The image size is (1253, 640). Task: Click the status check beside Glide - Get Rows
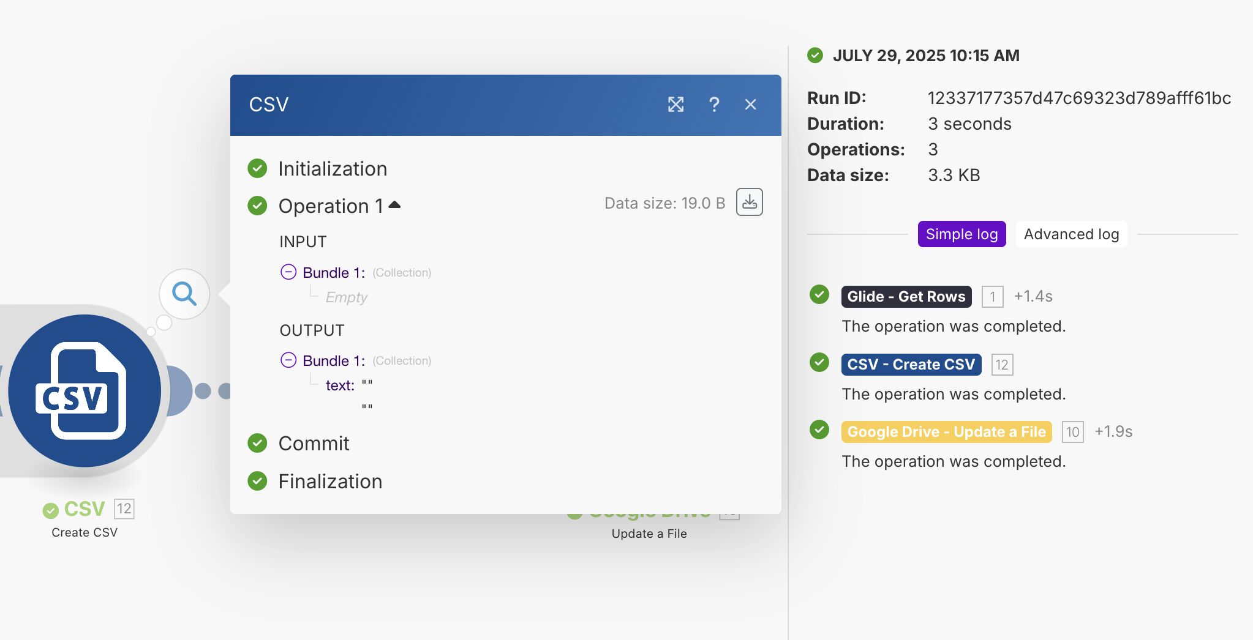coord(819,294)
